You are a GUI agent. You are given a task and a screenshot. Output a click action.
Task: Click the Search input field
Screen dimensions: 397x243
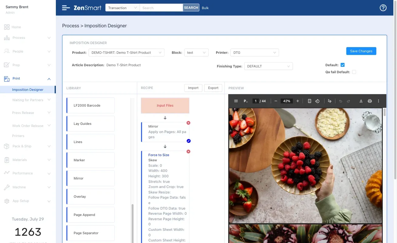tap(161, 8)
